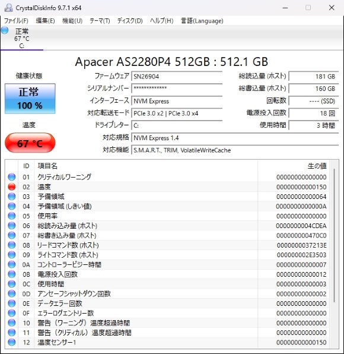344x354 pixels.
Task: Select raw value 0000000000150 in row 02
Action: (x=301, y=187)
